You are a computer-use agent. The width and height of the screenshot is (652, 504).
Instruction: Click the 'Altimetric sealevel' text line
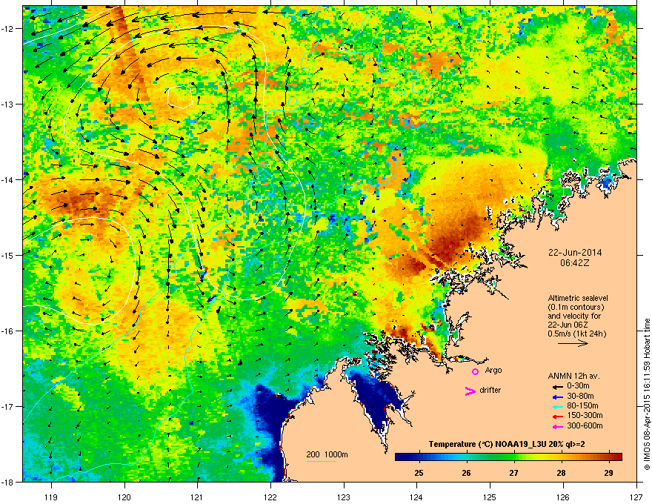tap(578, 298)
